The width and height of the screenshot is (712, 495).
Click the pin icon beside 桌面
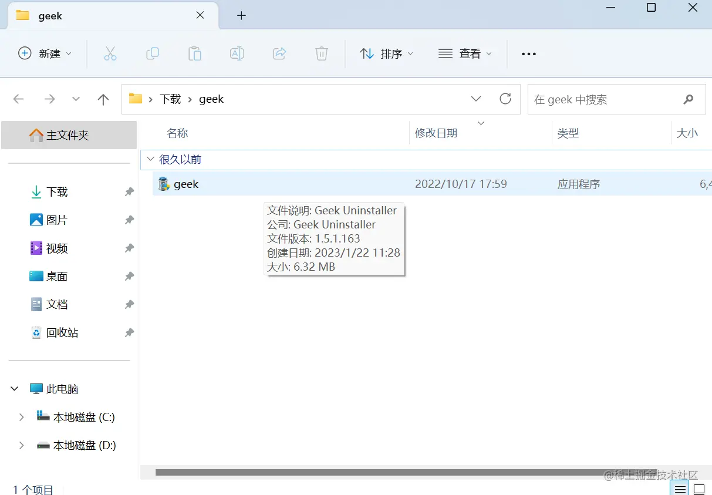(x=129, y=277)
